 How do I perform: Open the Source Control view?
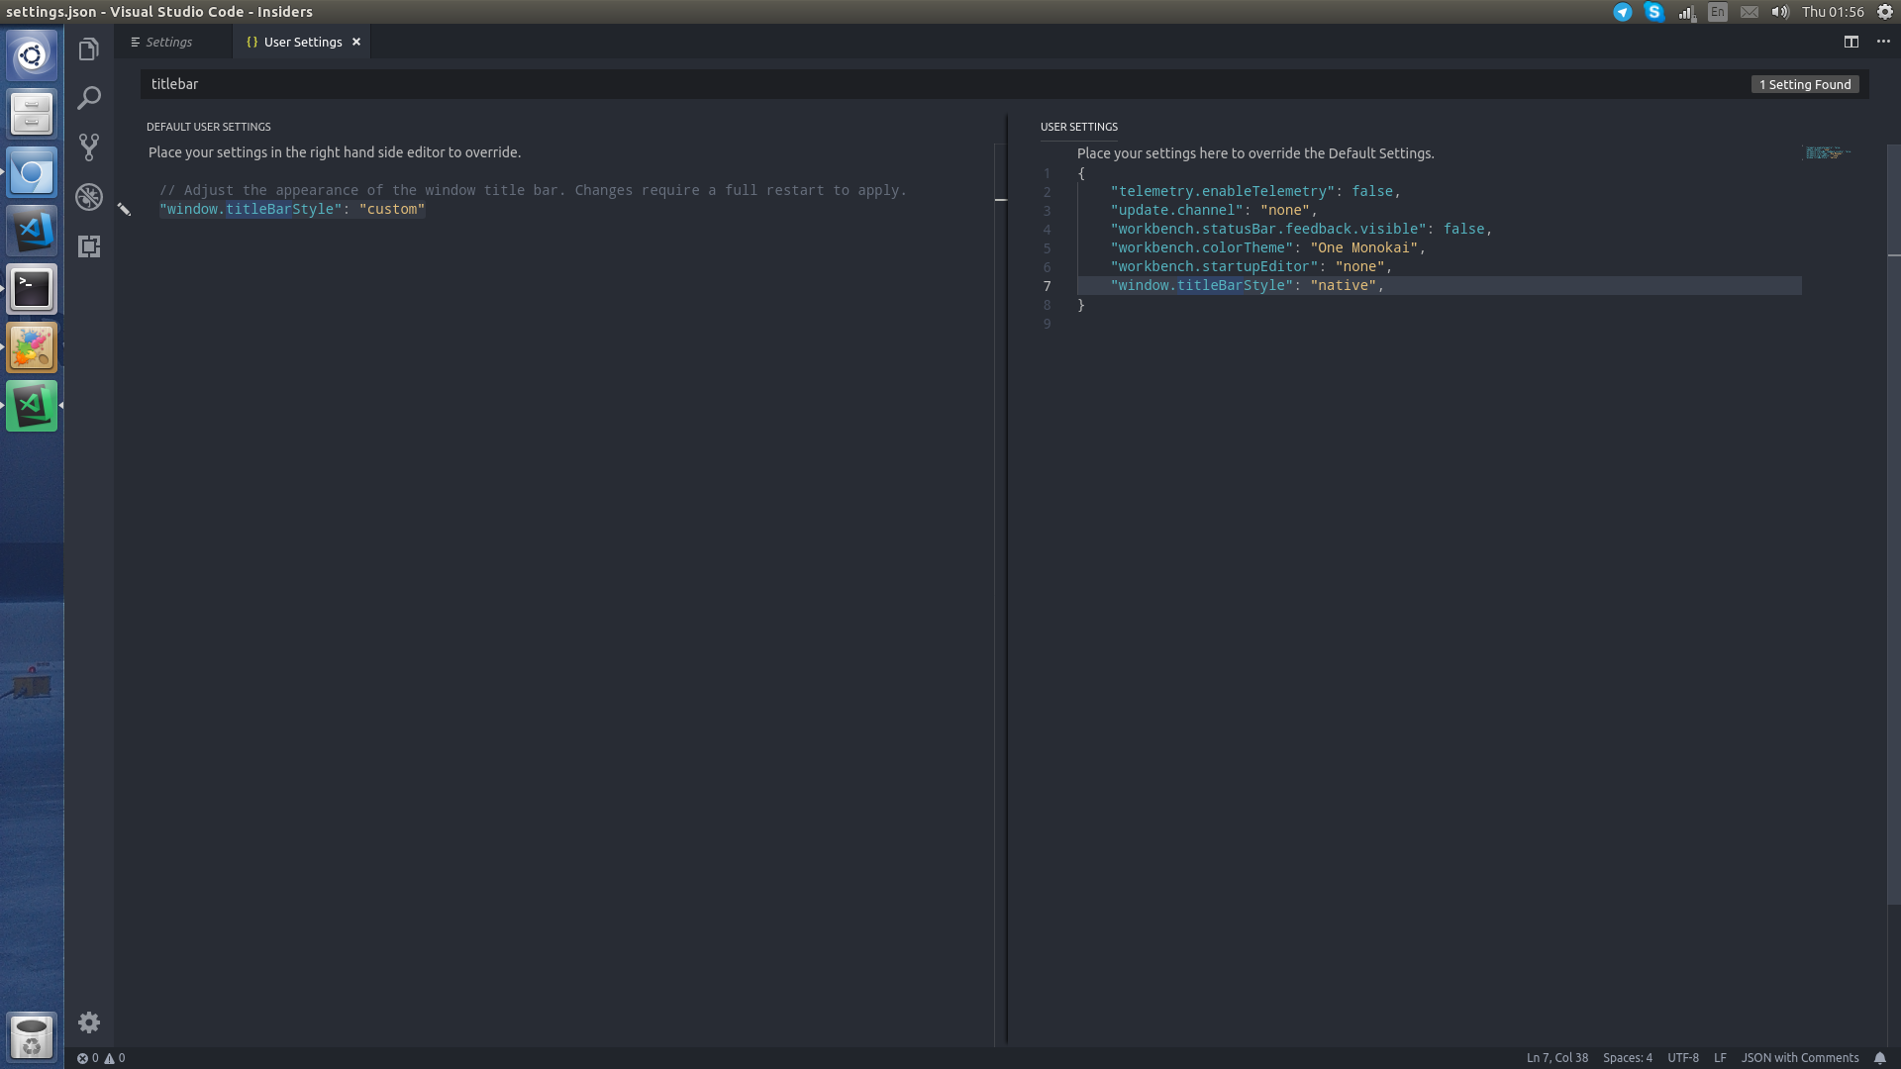[x=89, y=146]
